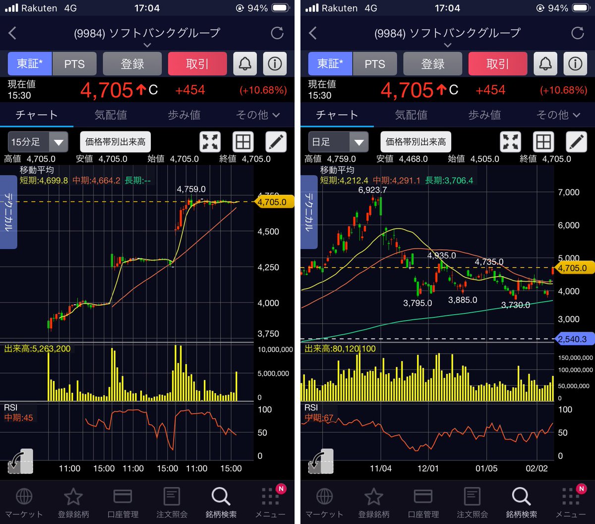Tap the blue 2,540.3 price marker
The width and height of the screenshot is (595, 524).
point(575,339)
